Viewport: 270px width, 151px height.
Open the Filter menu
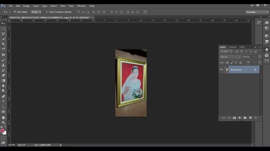[63, 6]
